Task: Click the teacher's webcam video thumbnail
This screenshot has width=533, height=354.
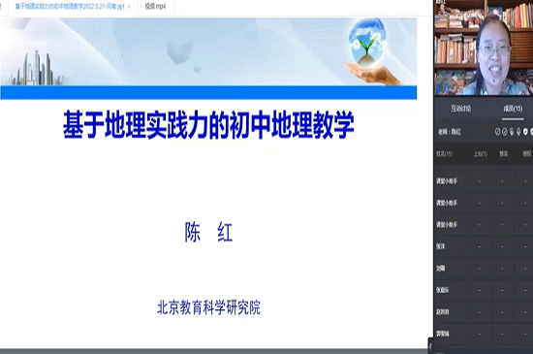Action: 484,48
